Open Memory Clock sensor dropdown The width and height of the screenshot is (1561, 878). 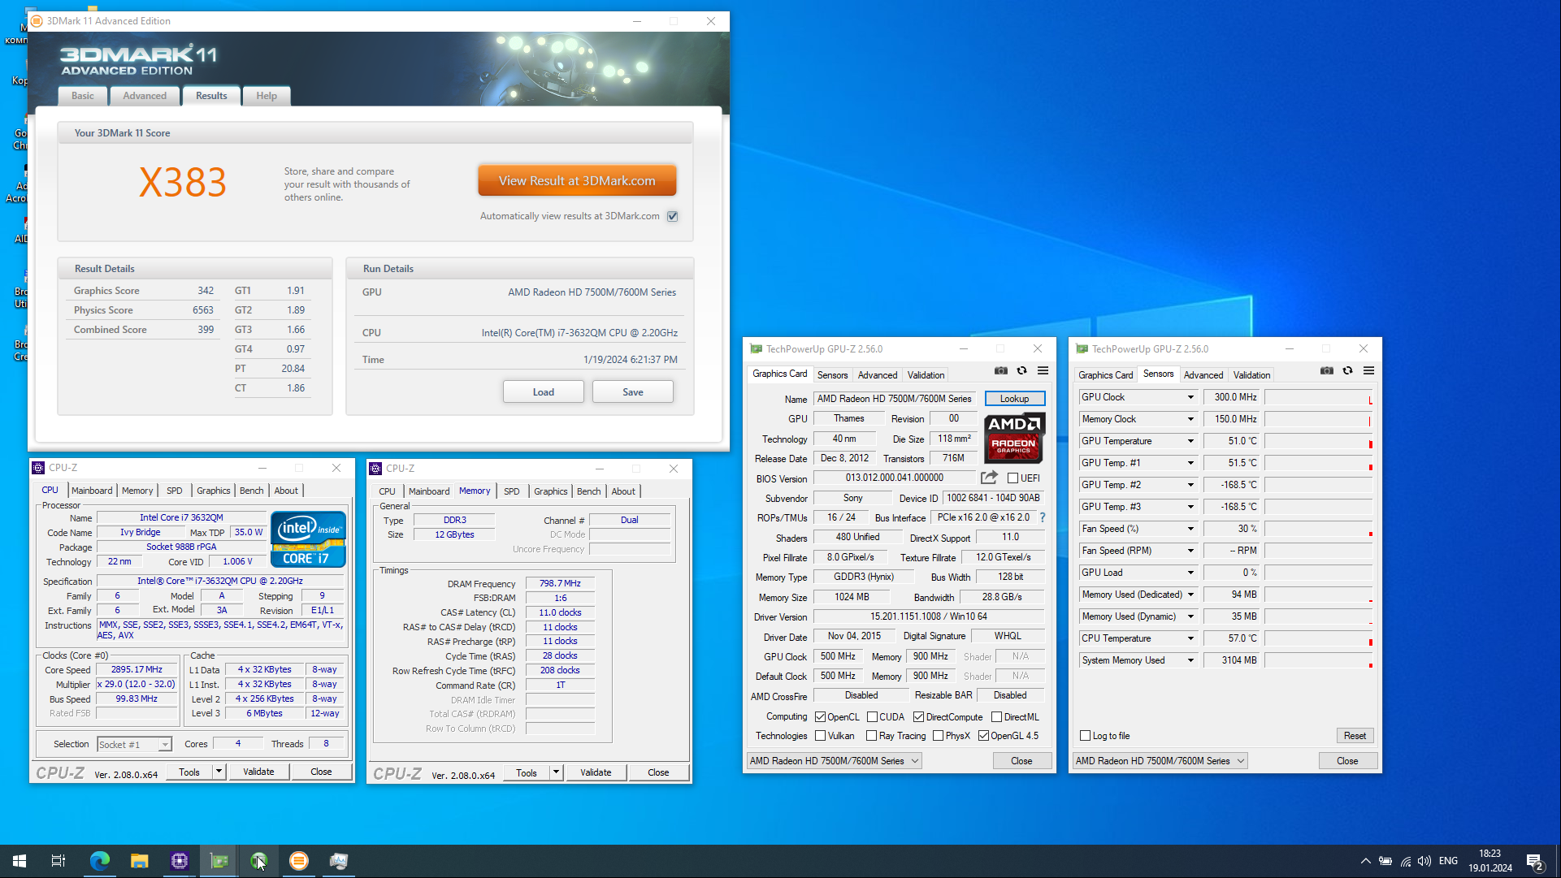pos(1190,419)
